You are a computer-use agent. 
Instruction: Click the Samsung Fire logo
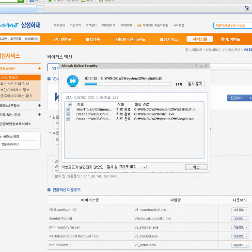[31, 25]
